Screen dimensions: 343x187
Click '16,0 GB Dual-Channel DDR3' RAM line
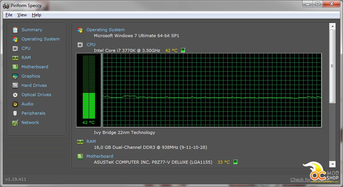pyautogui.click(x=150, y=147)
